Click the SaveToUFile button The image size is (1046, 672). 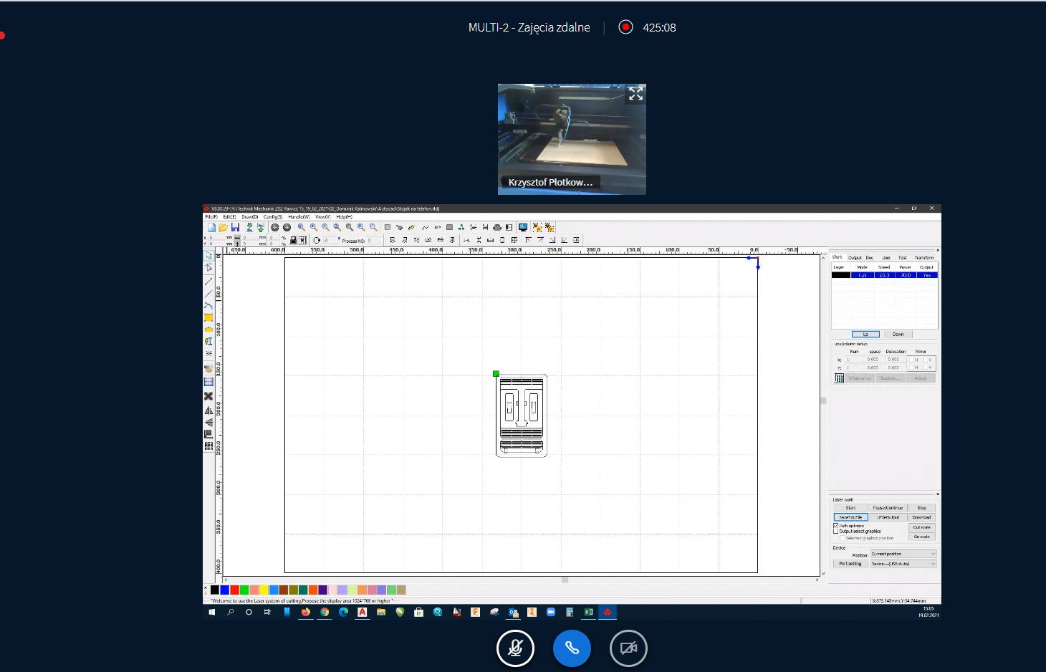click(850, 517)
